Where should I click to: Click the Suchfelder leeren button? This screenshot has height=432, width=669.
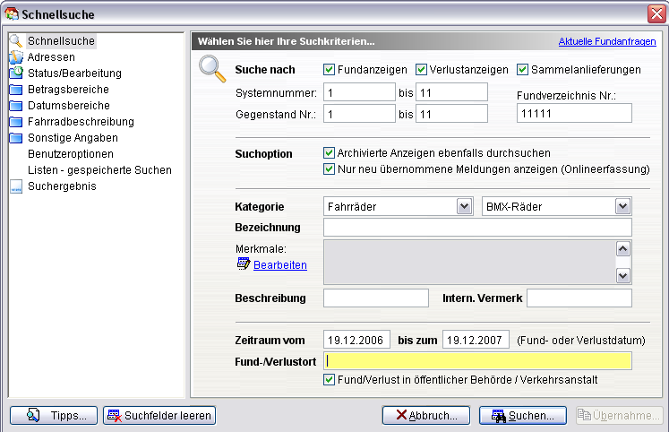[x=159, y=415]
